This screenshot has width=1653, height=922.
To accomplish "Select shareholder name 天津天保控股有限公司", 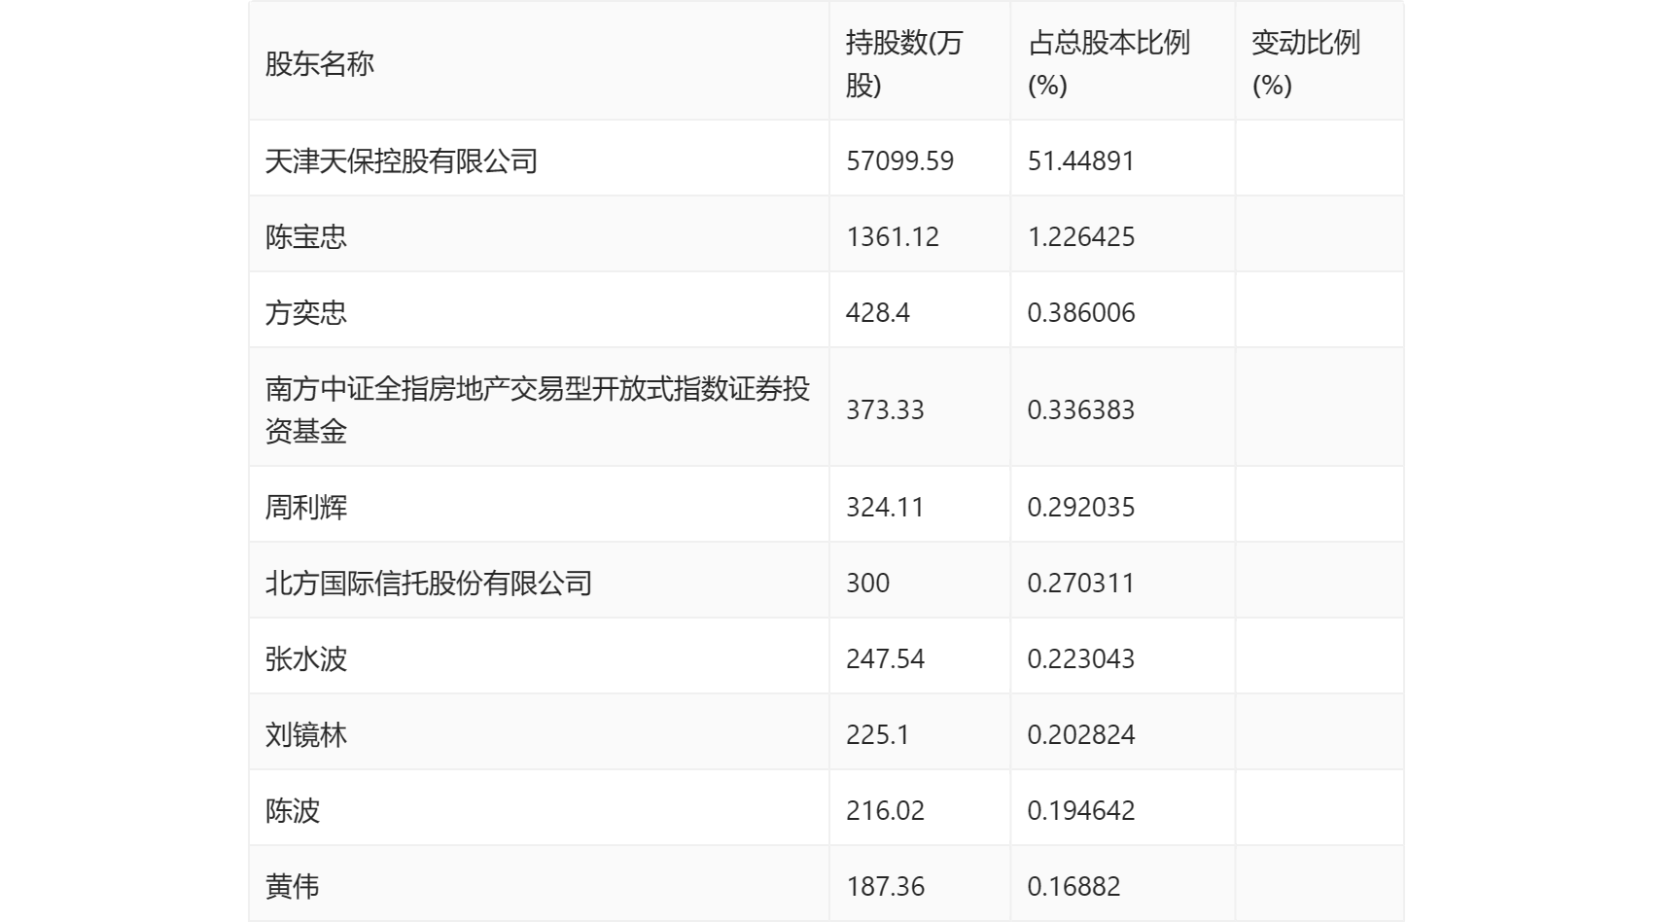I will (402, 161).
